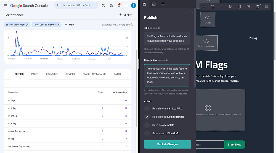Click the Publish Changes button
Viewport: 276px width, 153px height.
coord(168,144)
